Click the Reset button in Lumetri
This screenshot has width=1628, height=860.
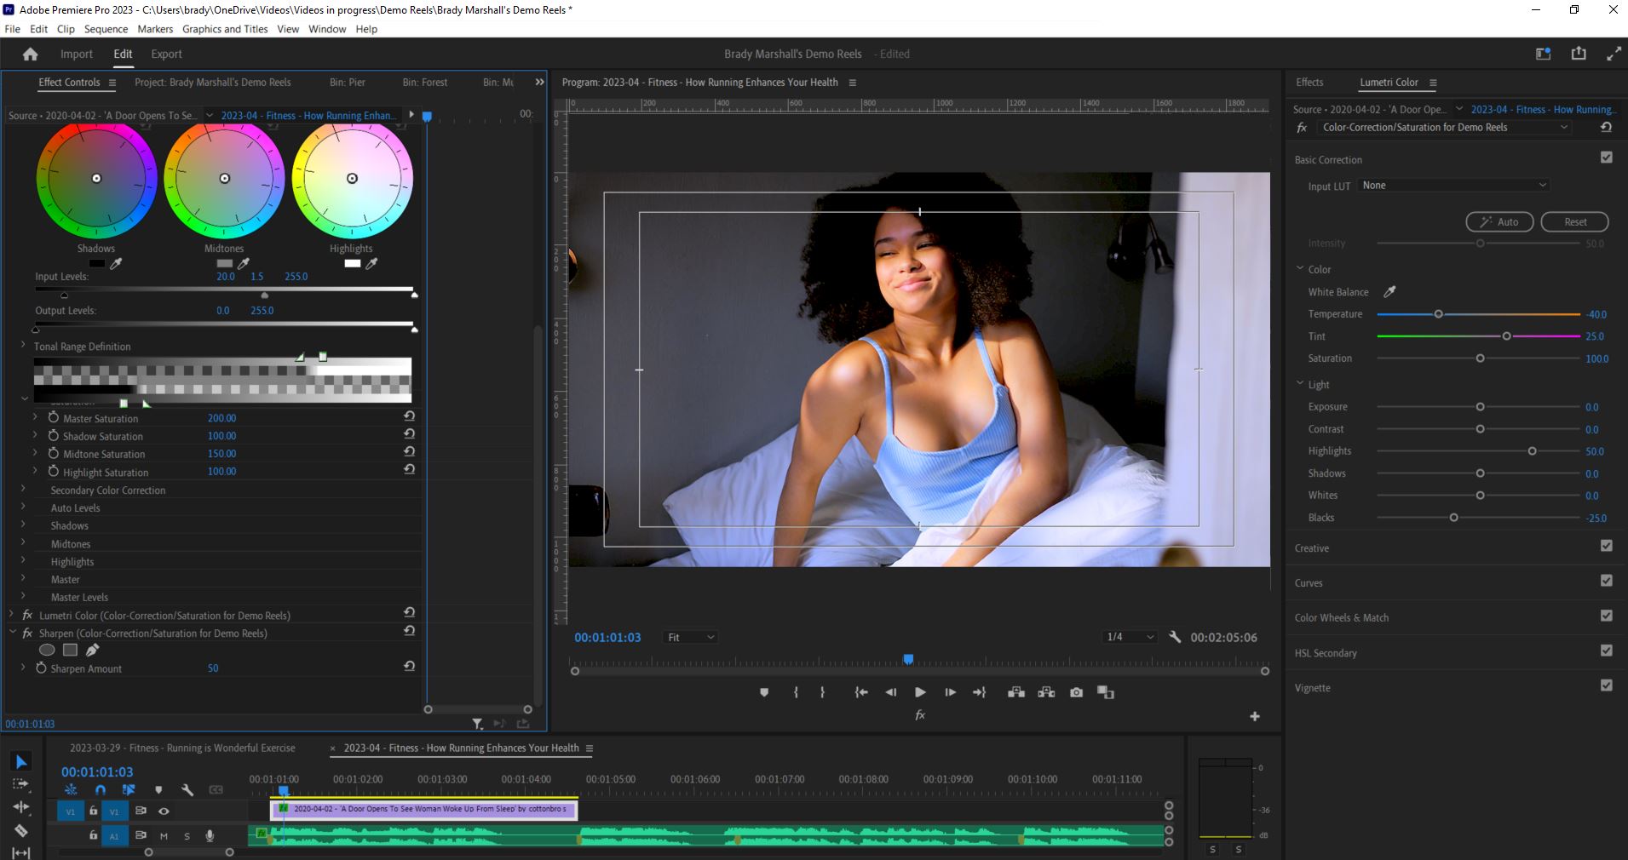[1574, 222]
